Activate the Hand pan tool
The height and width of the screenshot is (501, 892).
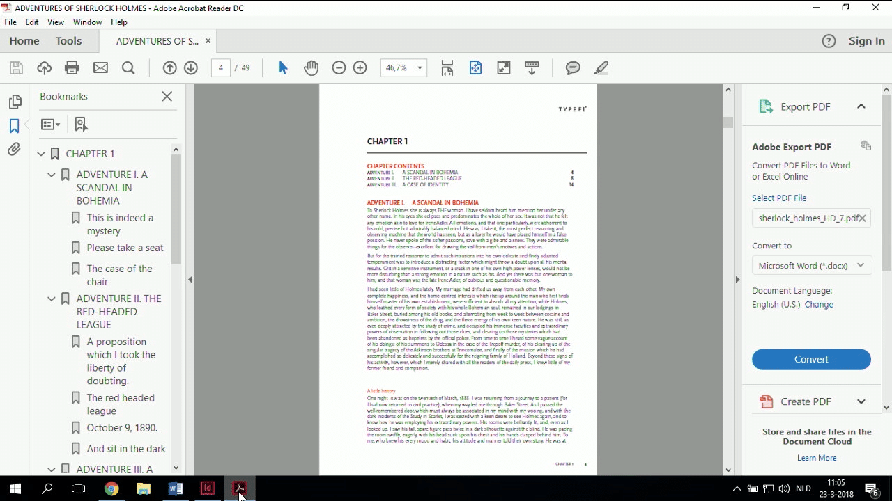311,67
